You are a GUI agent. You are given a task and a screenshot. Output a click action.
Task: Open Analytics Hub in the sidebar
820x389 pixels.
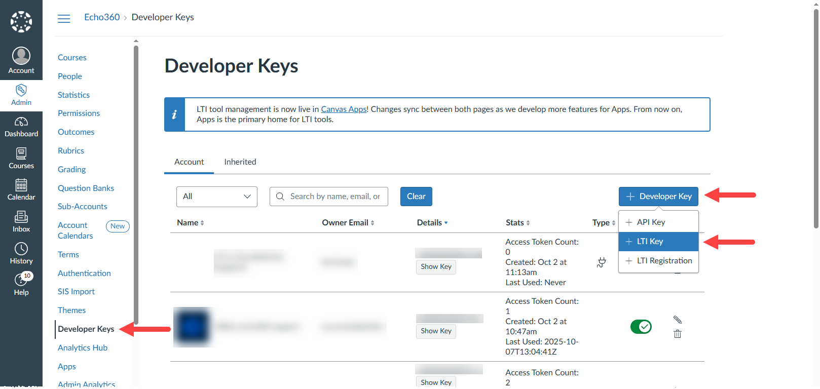[83, 348]
